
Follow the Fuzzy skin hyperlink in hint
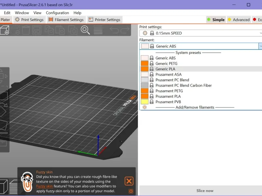point(45,186)
